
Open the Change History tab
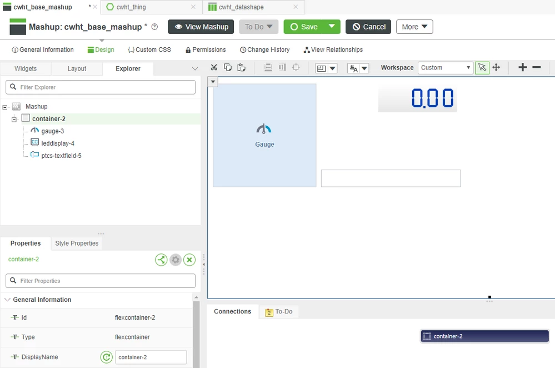point(265,49)
